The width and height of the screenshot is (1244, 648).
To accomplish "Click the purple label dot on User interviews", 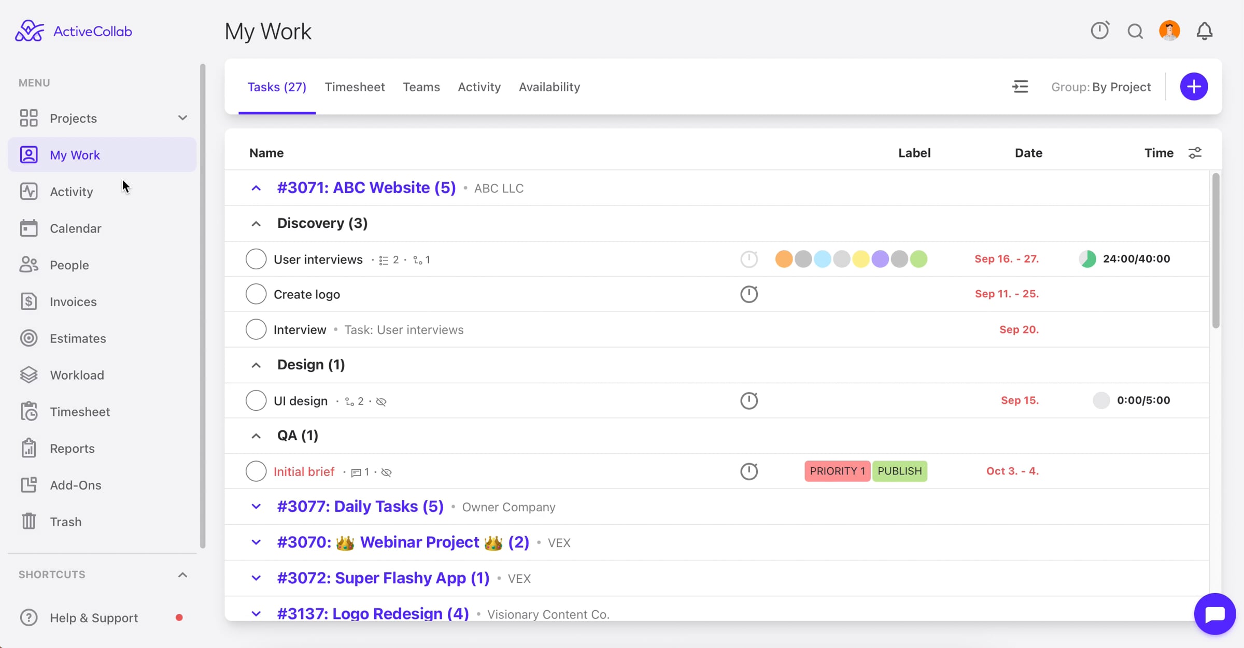I will (x=880, y=259).
